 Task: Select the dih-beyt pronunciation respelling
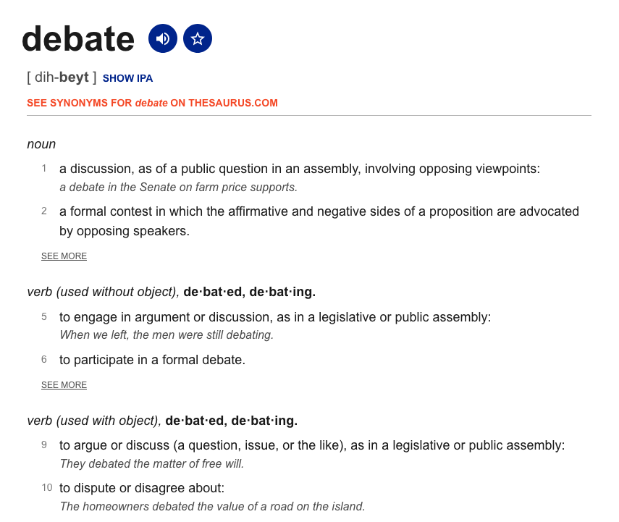(62, 77)
